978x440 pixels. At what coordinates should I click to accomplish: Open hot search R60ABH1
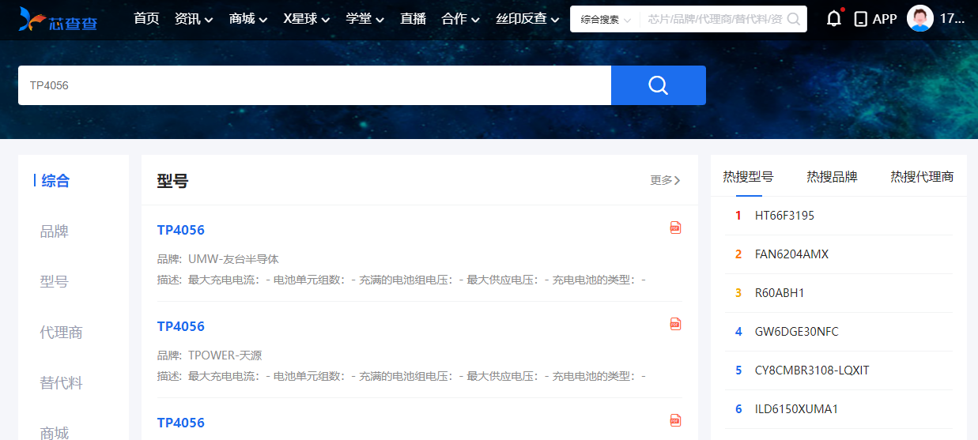779,293
